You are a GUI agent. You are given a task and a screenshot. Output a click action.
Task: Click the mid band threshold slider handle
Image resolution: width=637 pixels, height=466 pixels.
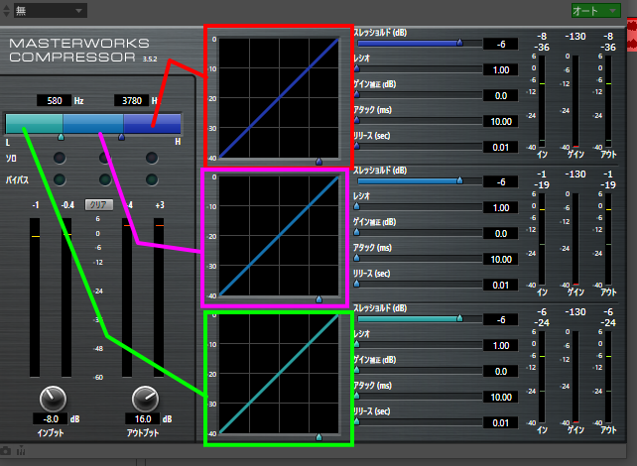click(459, 180)
